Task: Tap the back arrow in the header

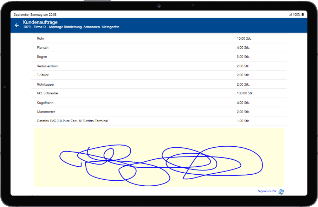Action: pyautogui.click(x=17, y=25)
